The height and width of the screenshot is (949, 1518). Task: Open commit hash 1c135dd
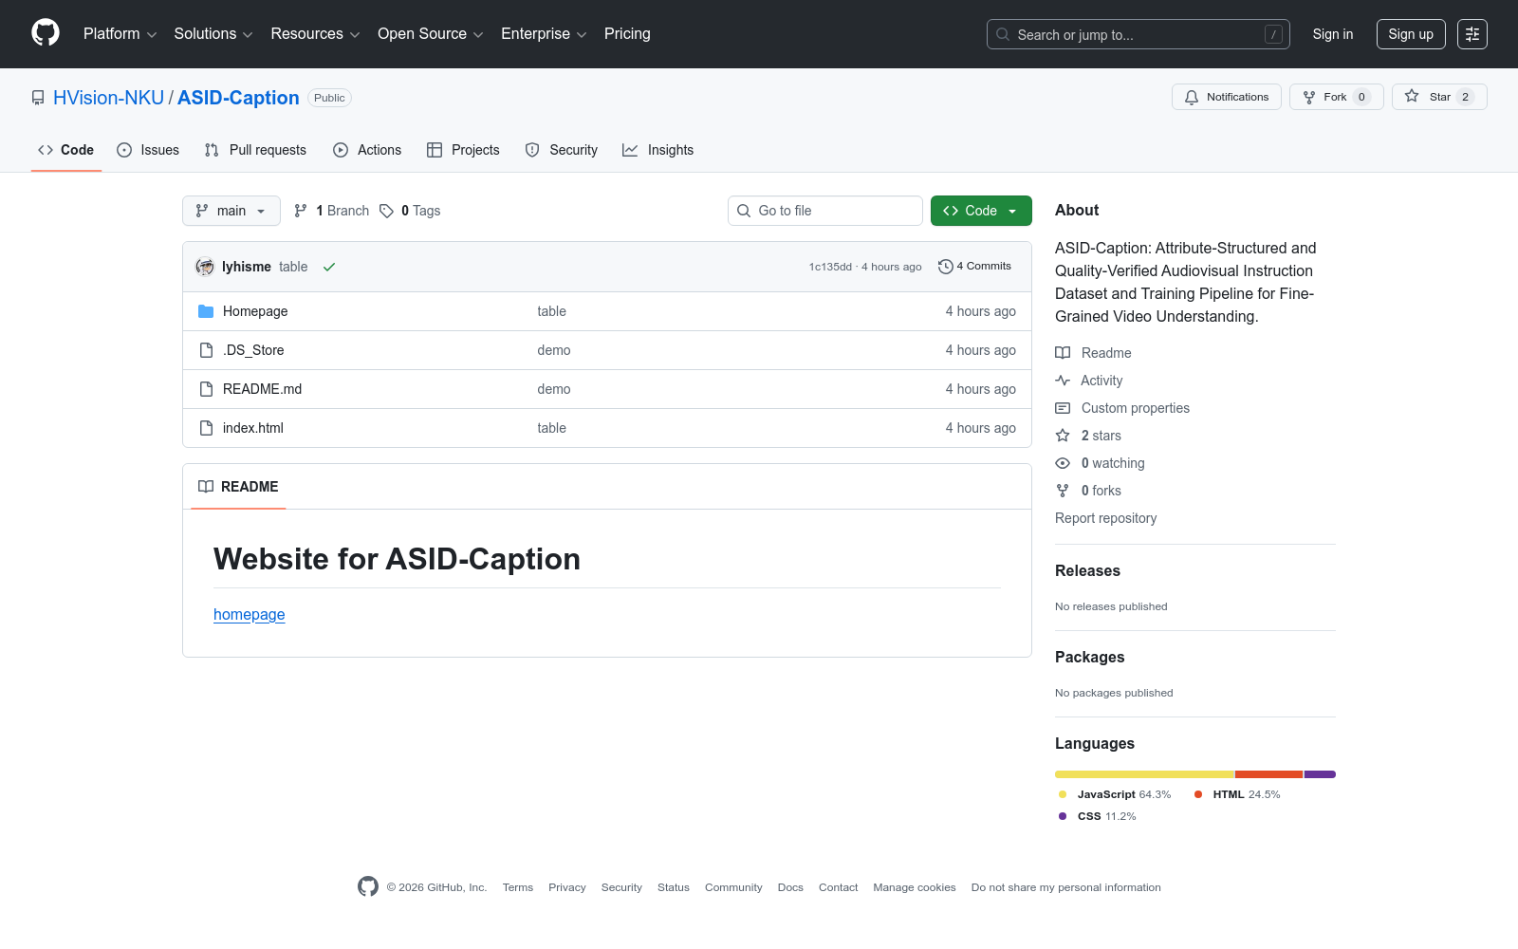pos(830,267)
